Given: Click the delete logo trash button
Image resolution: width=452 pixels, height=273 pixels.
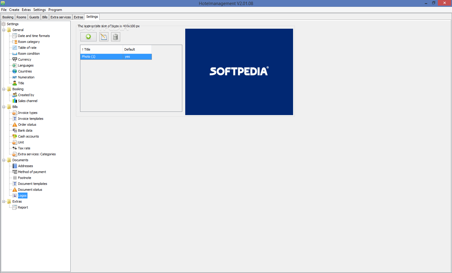Looking at the screenshot, I should pos(116,37).
